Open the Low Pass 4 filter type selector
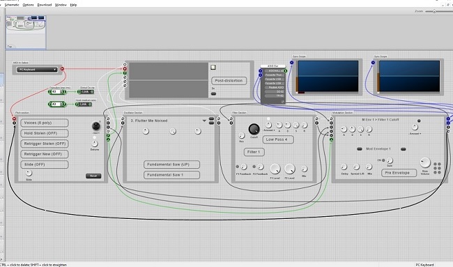453x267 pixels. pyautogui.click(x=278, y=139)
